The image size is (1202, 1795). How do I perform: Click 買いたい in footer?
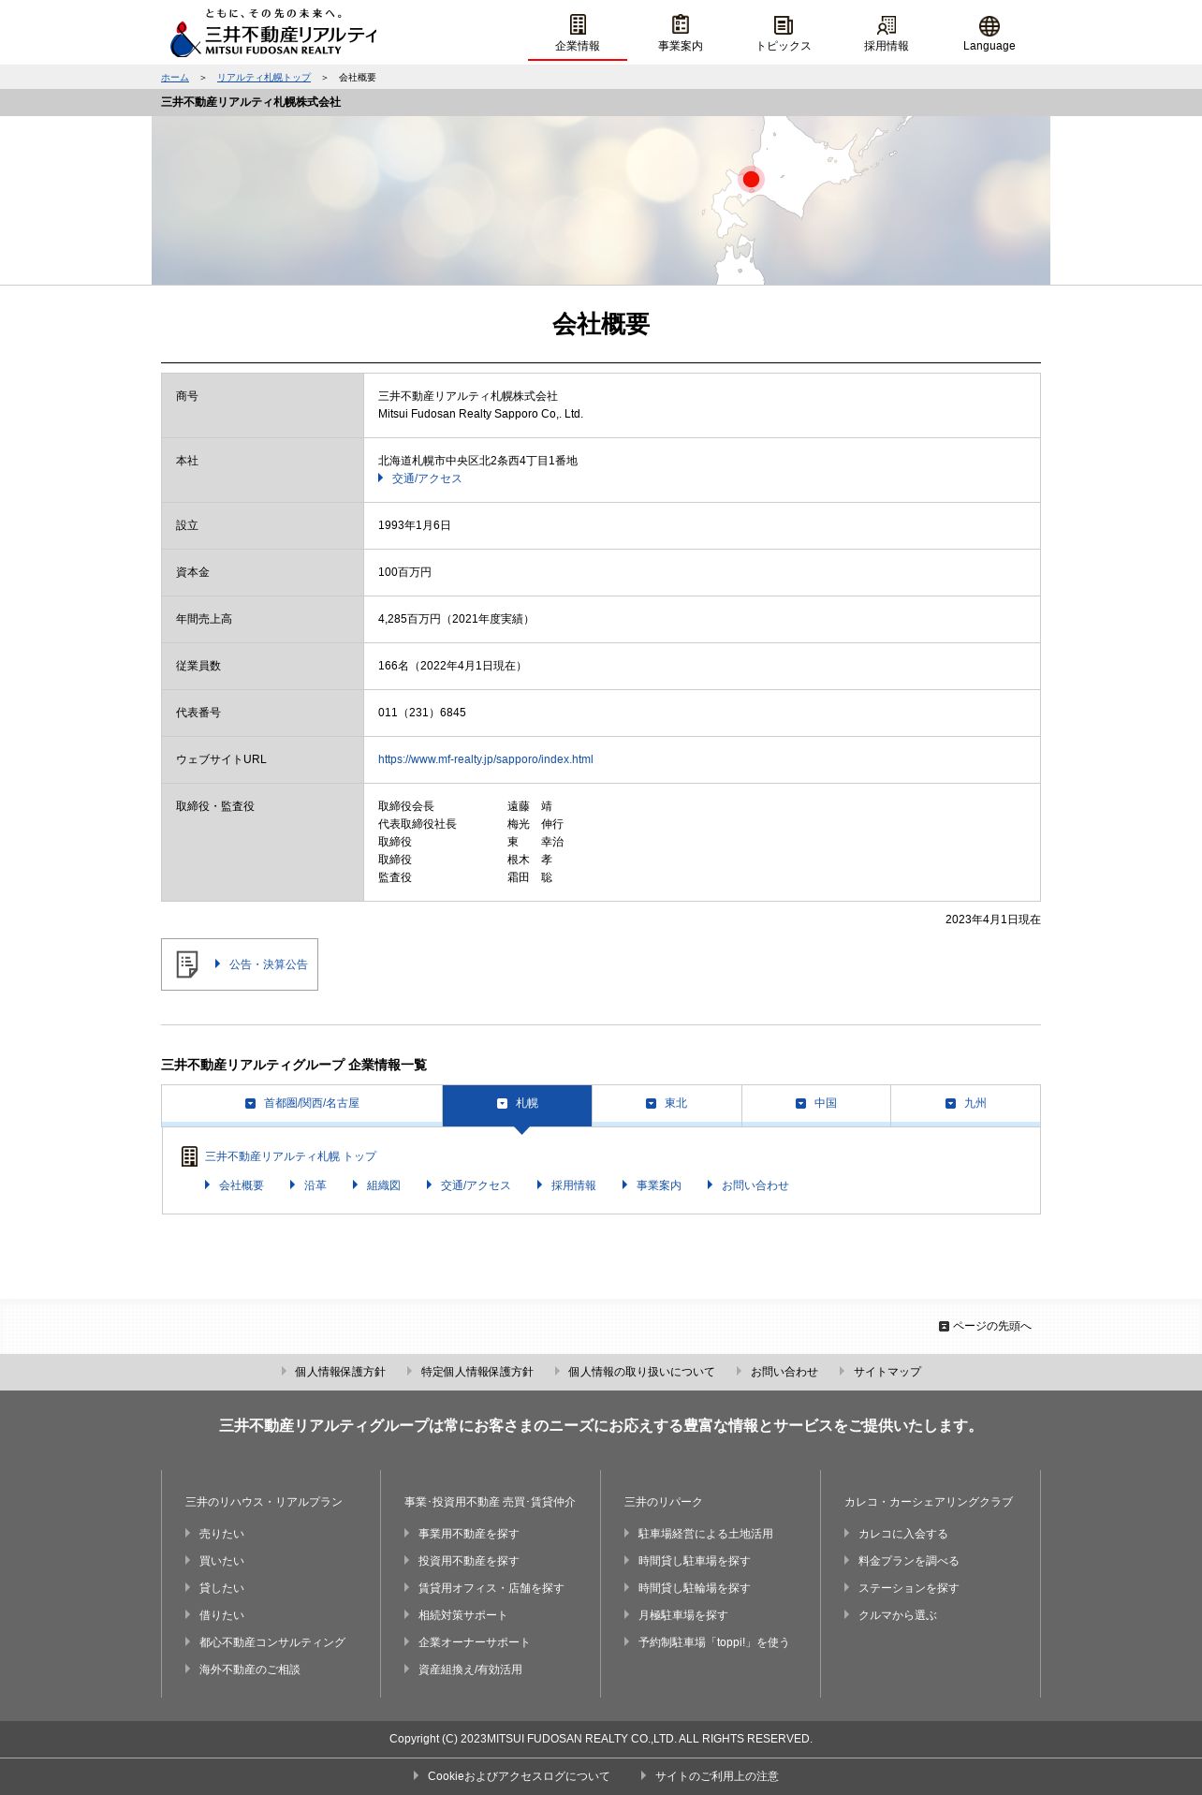coord(221,1561)
